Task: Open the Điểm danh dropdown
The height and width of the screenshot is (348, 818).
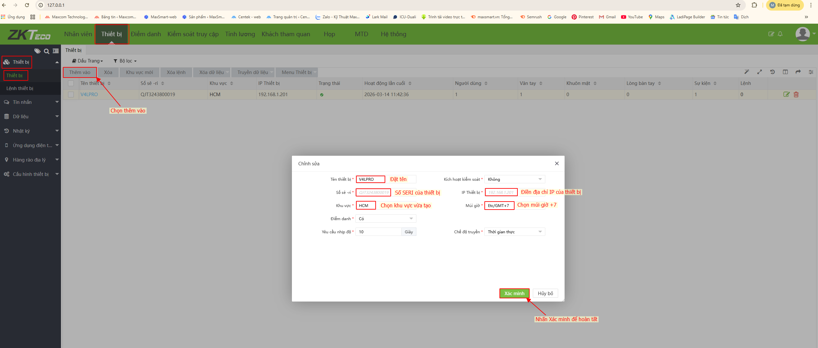Action: [x=386, y=219]
